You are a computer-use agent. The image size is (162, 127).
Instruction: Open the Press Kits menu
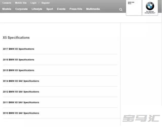[76, 9]
